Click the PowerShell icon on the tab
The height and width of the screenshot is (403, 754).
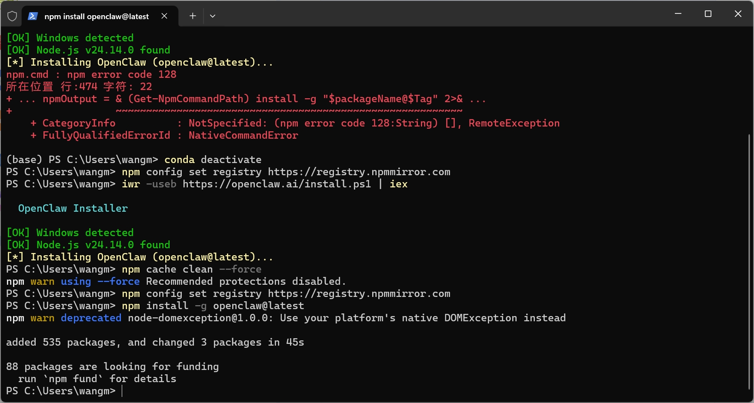[33, 16]
